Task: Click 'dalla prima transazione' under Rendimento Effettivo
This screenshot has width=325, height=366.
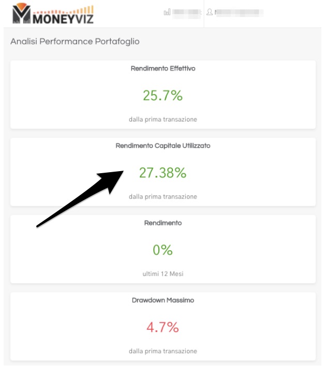Action: click(163, 119)
